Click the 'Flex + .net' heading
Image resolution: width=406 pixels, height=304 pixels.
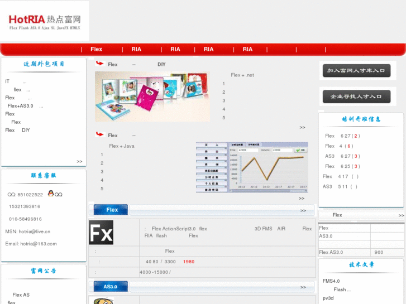[x=242, y=75]
